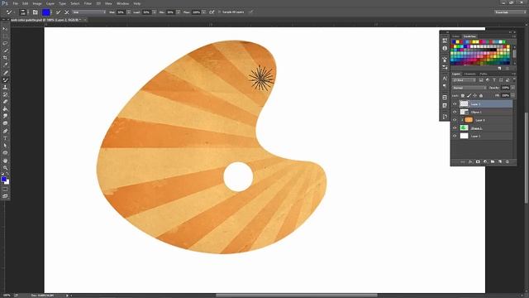Select the Quick Selection tool
Viewport: 529px width, 298px height.
[x=5, y=50]
